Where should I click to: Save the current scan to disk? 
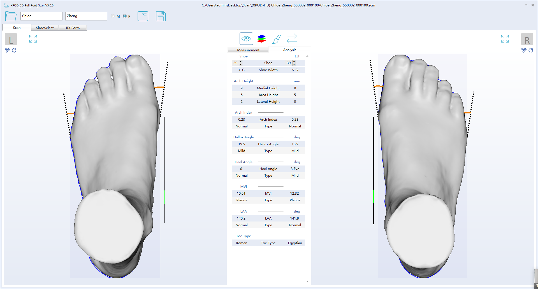161,16
